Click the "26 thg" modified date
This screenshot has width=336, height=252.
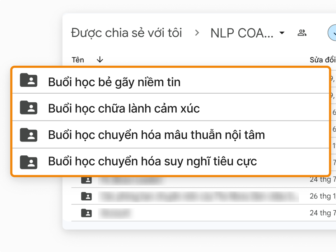(x=322, y=196)
